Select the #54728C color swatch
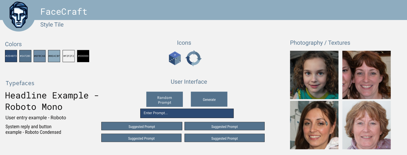 [25, 56]
